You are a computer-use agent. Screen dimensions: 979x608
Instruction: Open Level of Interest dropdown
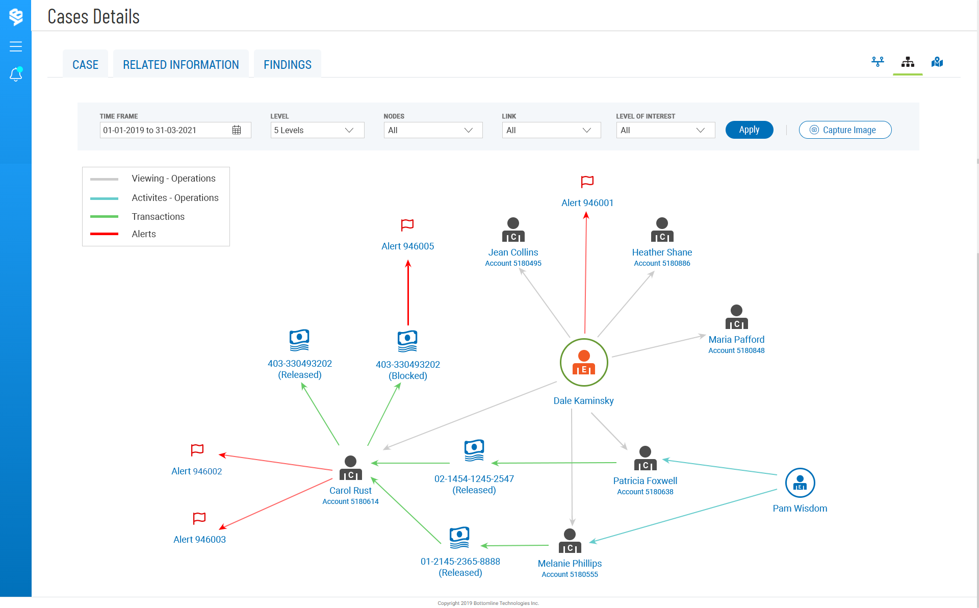665,130
